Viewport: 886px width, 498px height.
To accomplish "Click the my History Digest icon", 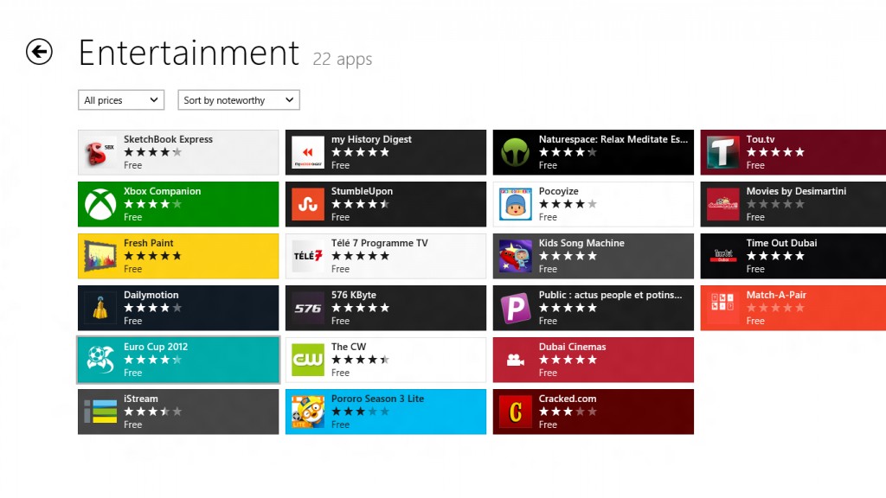I will coord(308,152).
